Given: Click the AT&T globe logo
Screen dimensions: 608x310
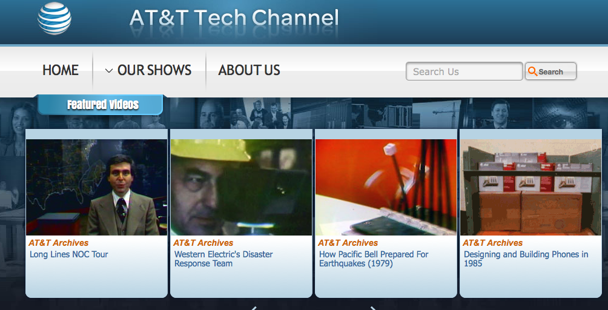Looking at the screenshot, I should tap(55, 18).
